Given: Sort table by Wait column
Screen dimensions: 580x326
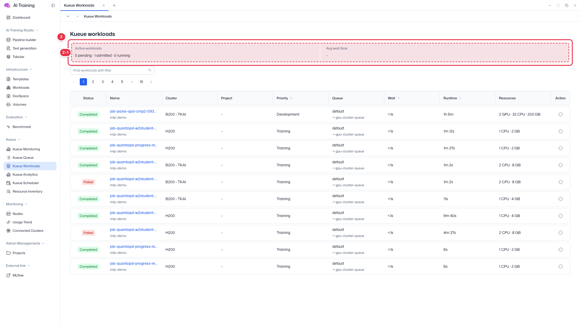Looking at the screenshot, I should coord(398,98).
